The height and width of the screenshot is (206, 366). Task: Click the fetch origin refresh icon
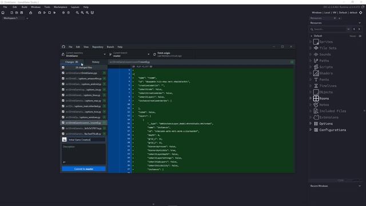point(154,54)
